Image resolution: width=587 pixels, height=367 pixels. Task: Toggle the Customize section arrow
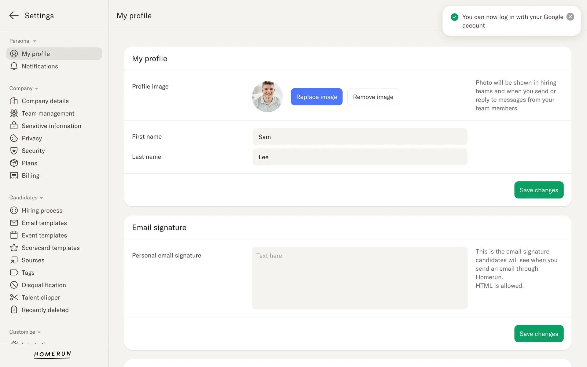click(39, 332)
